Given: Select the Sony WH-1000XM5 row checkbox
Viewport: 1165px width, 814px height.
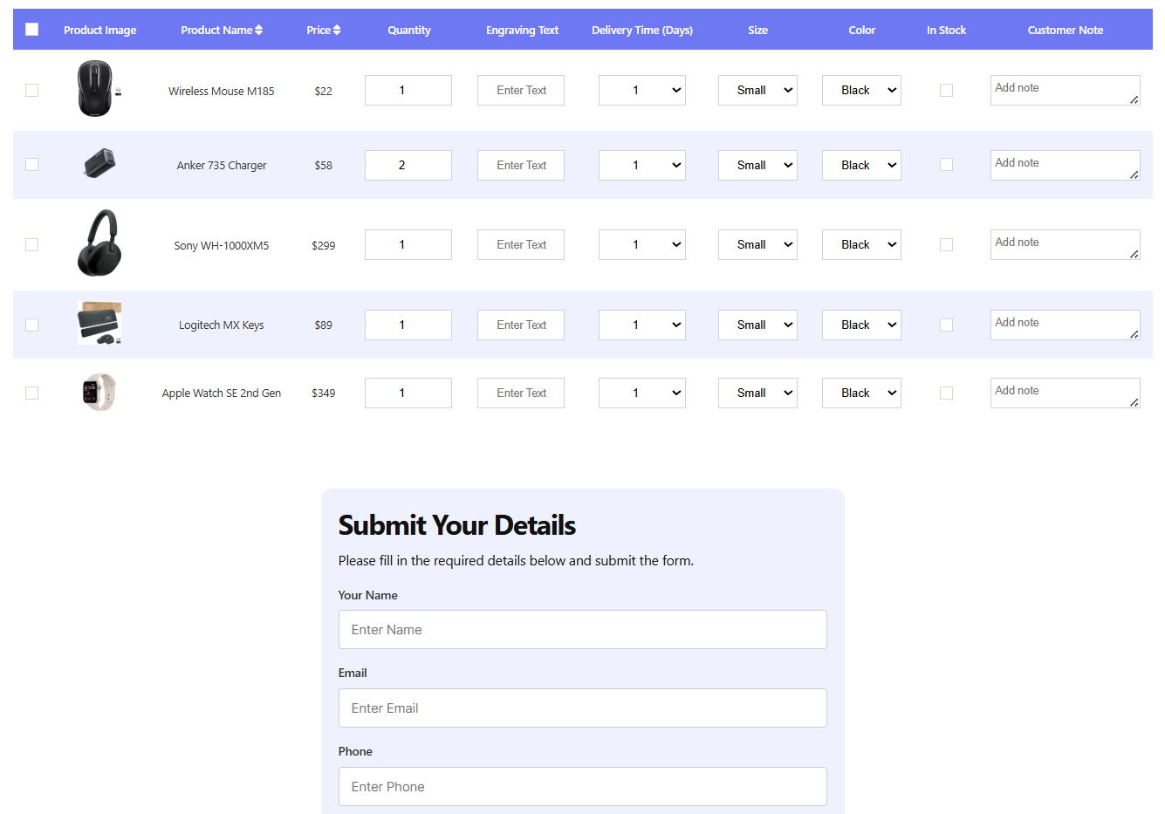Looking at the screenshot, I should [32, 244].
